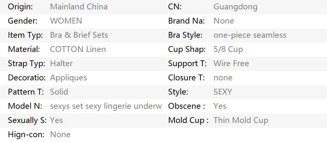Click the "Style:" label

(178, 92)
